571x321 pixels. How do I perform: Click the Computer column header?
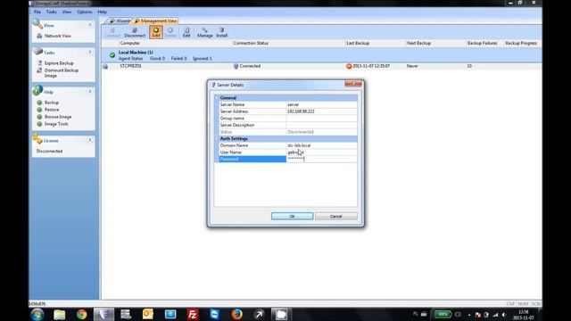pos(176,44)
